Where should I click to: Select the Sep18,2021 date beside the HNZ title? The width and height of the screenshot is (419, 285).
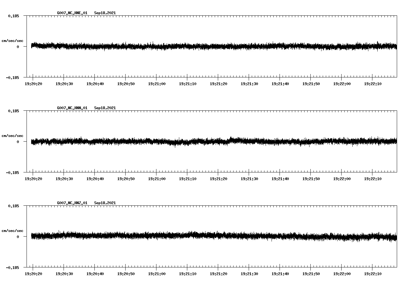coord(105,203)
